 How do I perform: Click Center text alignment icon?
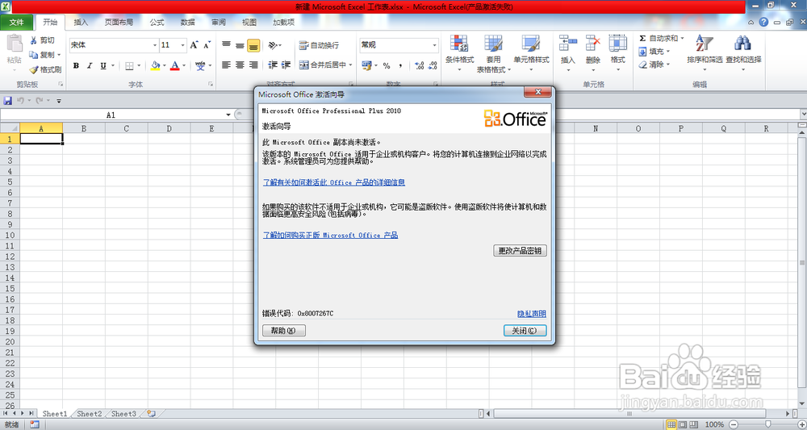(240, 65)
